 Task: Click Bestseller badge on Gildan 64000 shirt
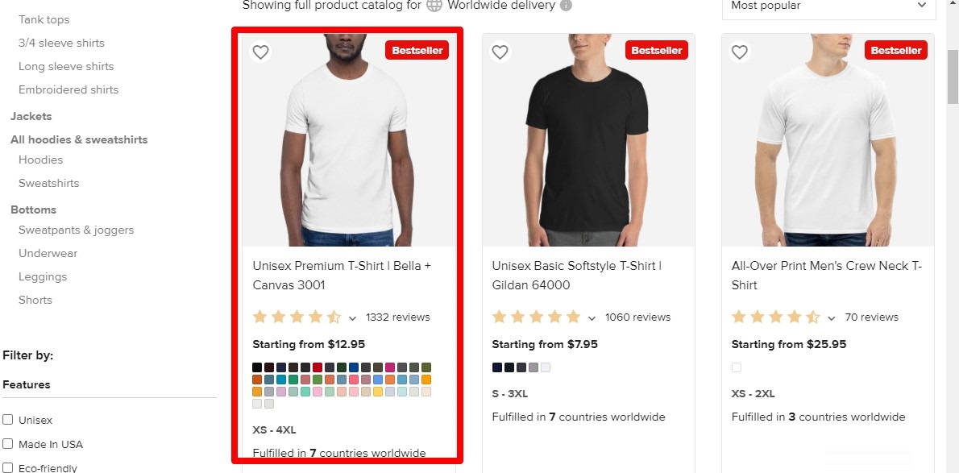[656, 50]
